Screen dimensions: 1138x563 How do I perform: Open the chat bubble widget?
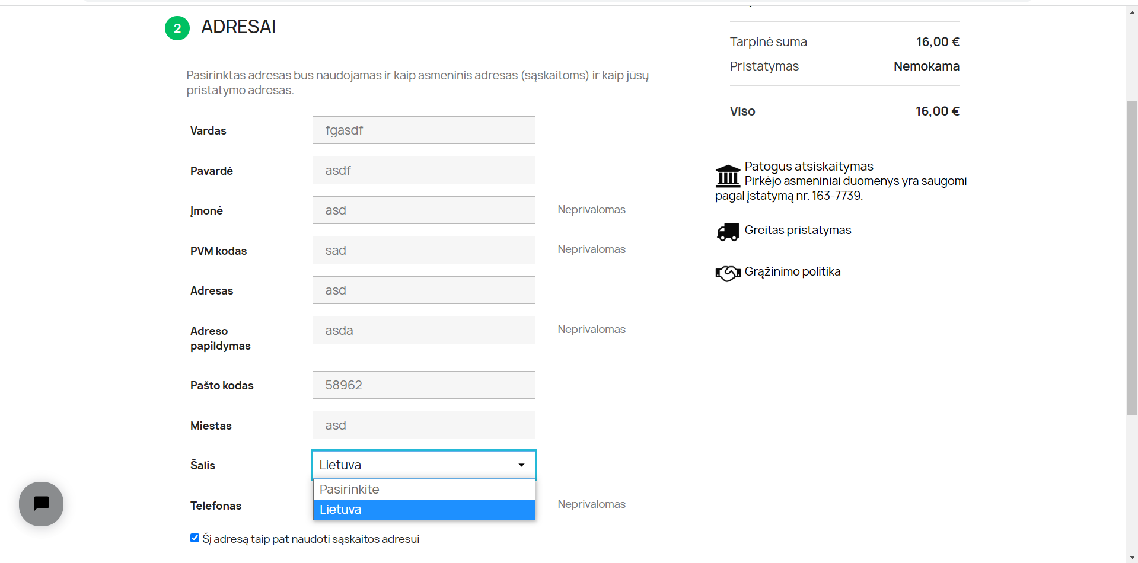point(41,504)
